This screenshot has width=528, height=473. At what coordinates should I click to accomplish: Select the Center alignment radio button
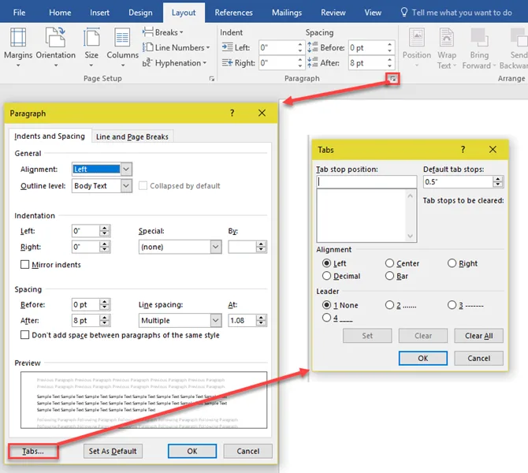[390, 263]
